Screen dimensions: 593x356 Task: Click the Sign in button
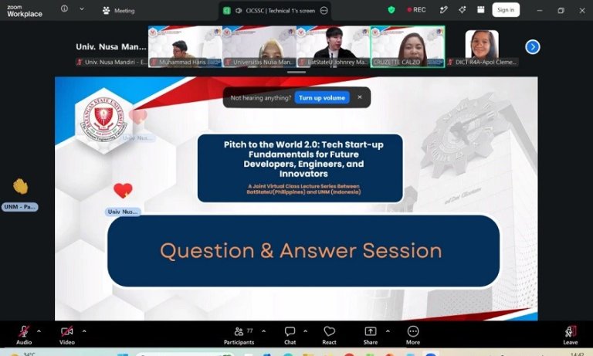coord(506,10)
